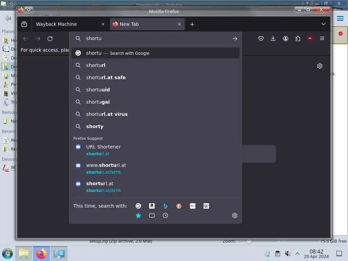Open the clipboard tray icon
This screenshot has width=348, height=261.
coord(277,254)
